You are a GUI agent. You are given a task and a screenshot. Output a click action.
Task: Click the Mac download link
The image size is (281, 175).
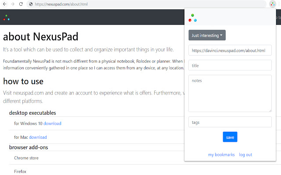tap(38, 137)
